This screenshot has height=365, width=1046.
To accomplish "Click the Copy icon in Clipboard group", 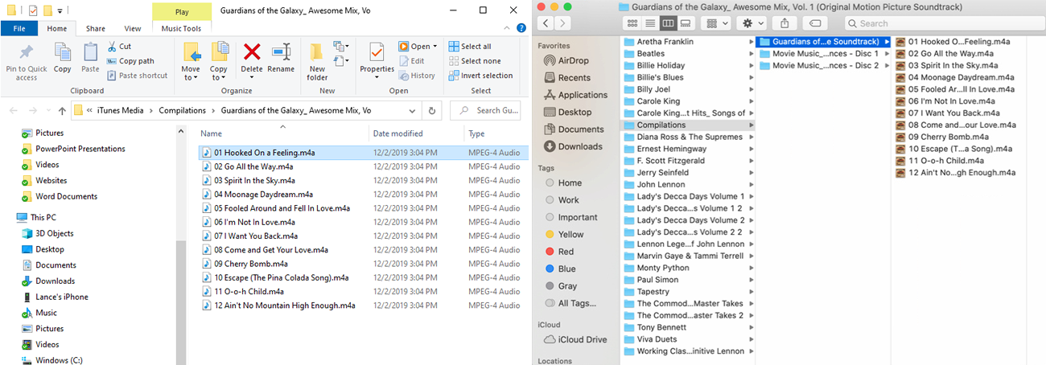I will click(62, 53).
